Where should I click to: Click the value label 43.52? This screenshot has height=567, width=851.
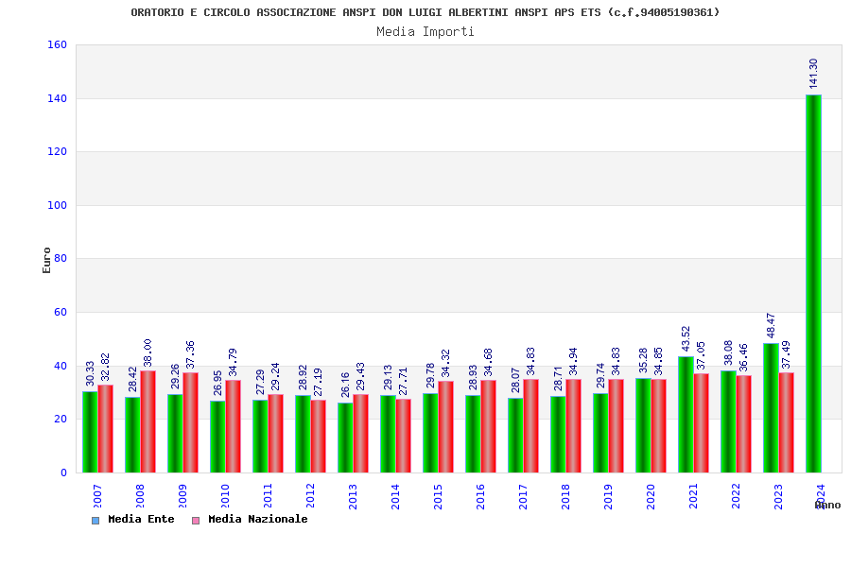(686, 338)
